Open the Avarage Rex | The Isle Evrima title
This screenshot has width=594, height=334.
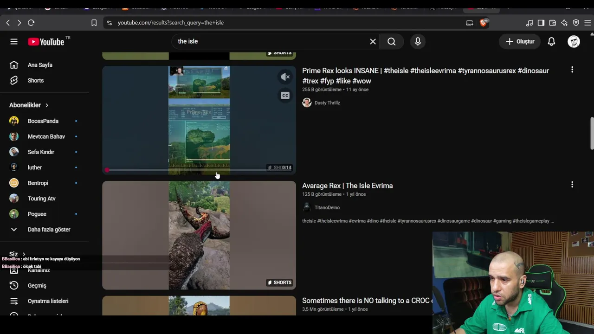coord(348,186)
